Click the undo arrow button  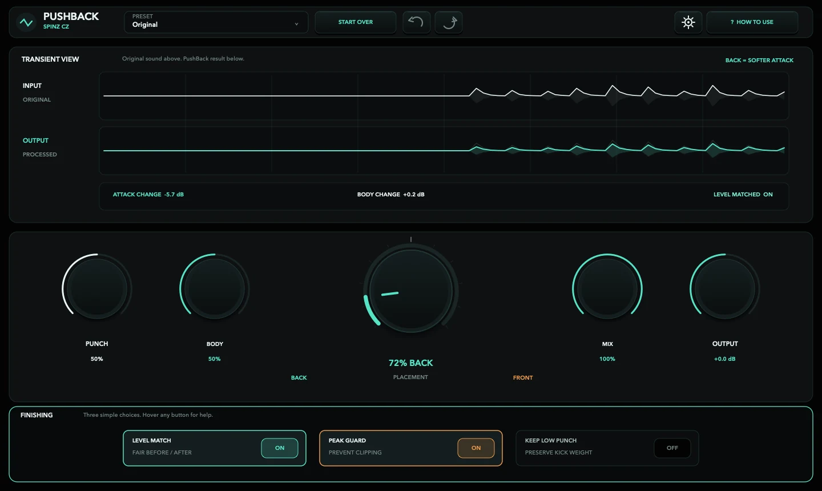416,22
